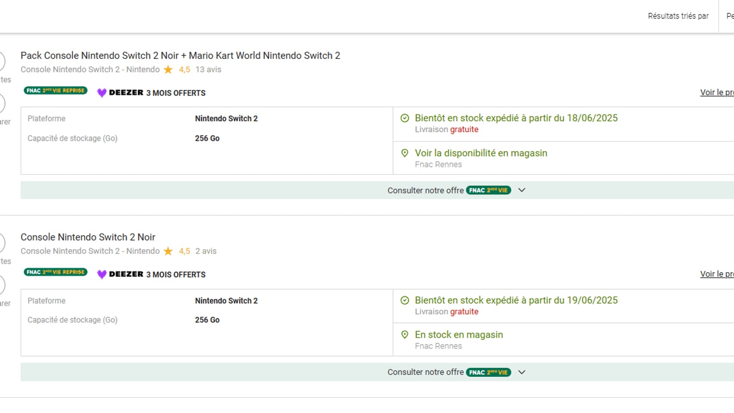Click the 256 Go storage value in the Mario Kart pack listing
734x413 pixels.
click(207, 138)
